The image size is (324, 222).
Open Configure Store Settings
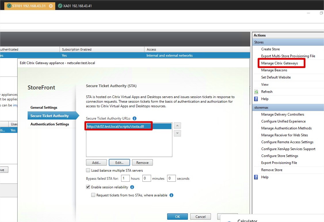[279, 156]
